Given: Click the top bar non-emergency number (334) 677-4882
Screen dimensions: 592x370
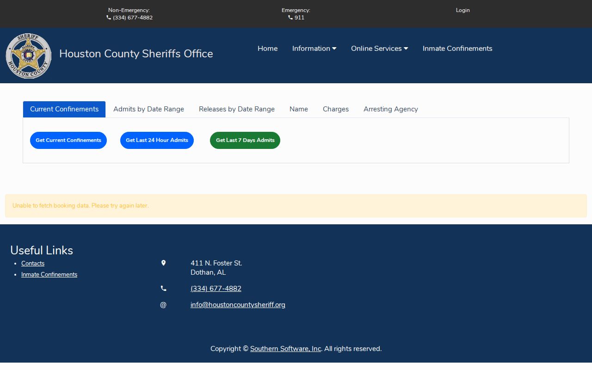Looking at the screenshot, I should [x=133, y=18].
